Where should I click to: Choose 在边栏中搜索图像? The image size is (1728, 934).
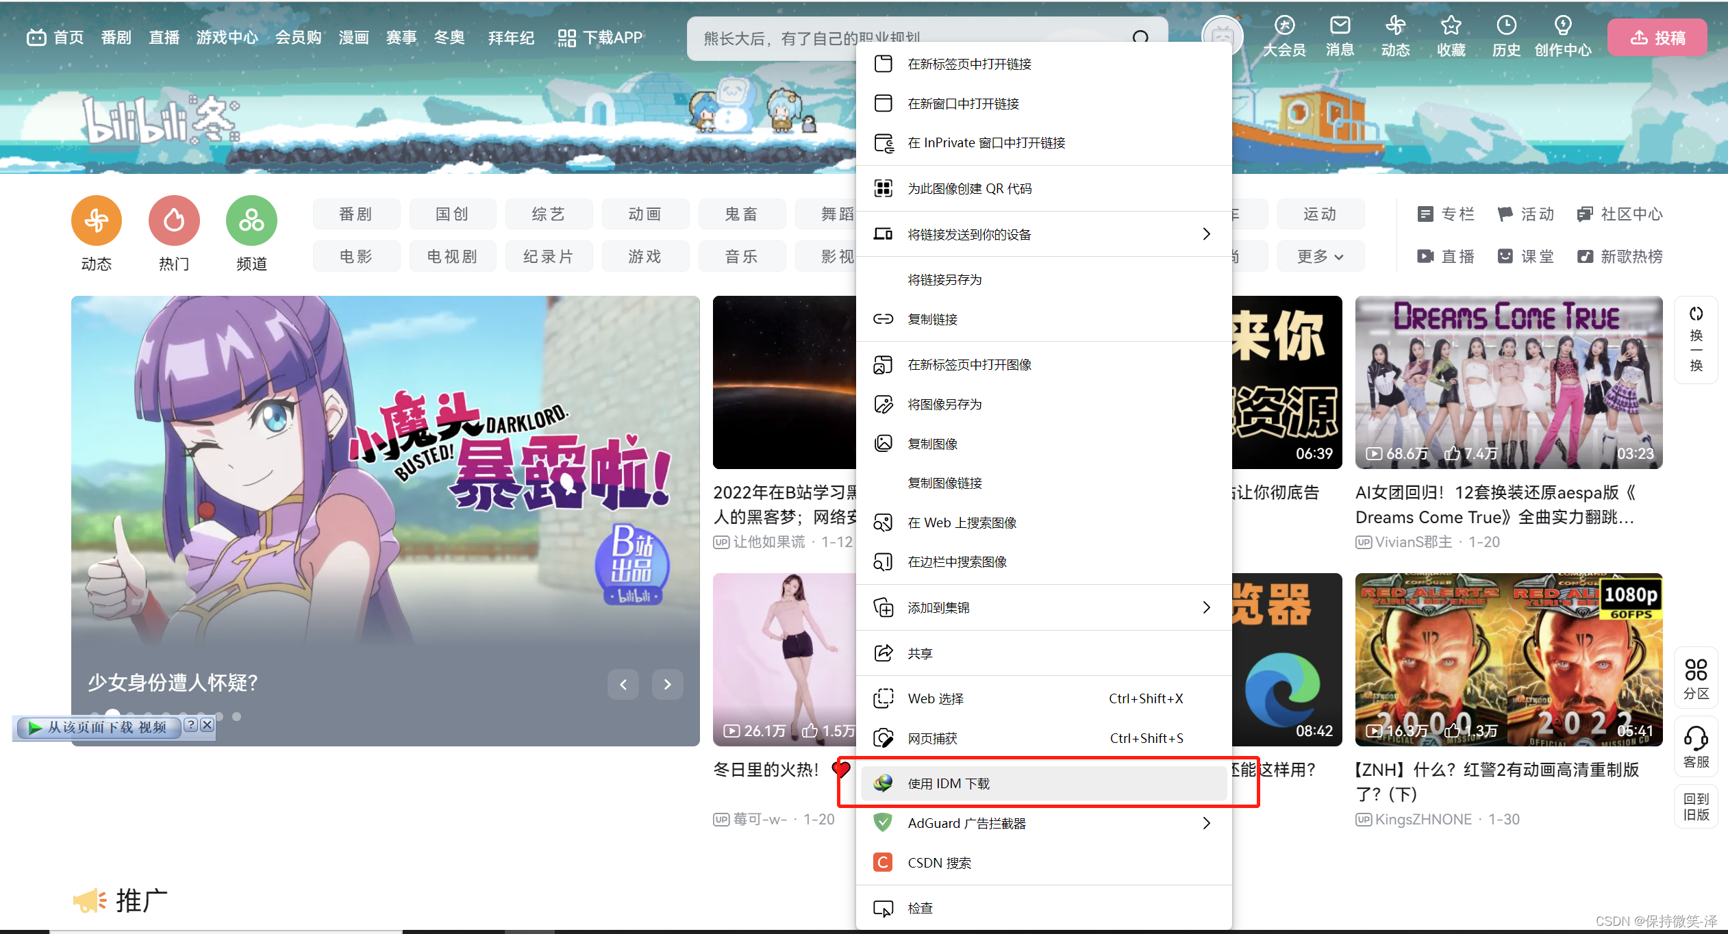point(1044,561)
